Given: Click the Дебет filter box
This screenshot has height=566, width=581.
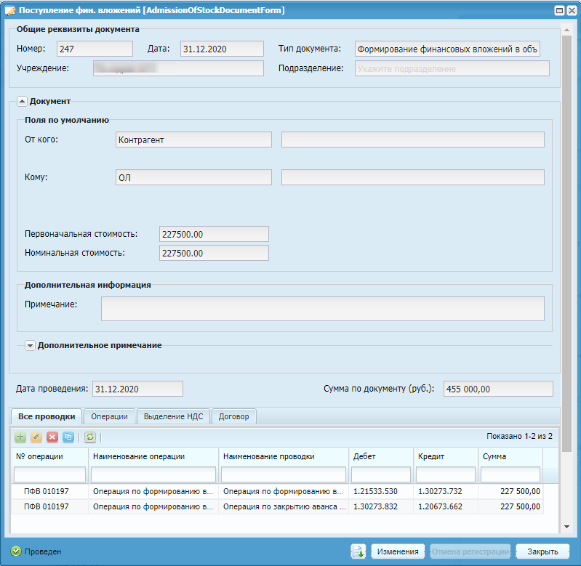Looking at the screenshot, I should click(381, 474).
